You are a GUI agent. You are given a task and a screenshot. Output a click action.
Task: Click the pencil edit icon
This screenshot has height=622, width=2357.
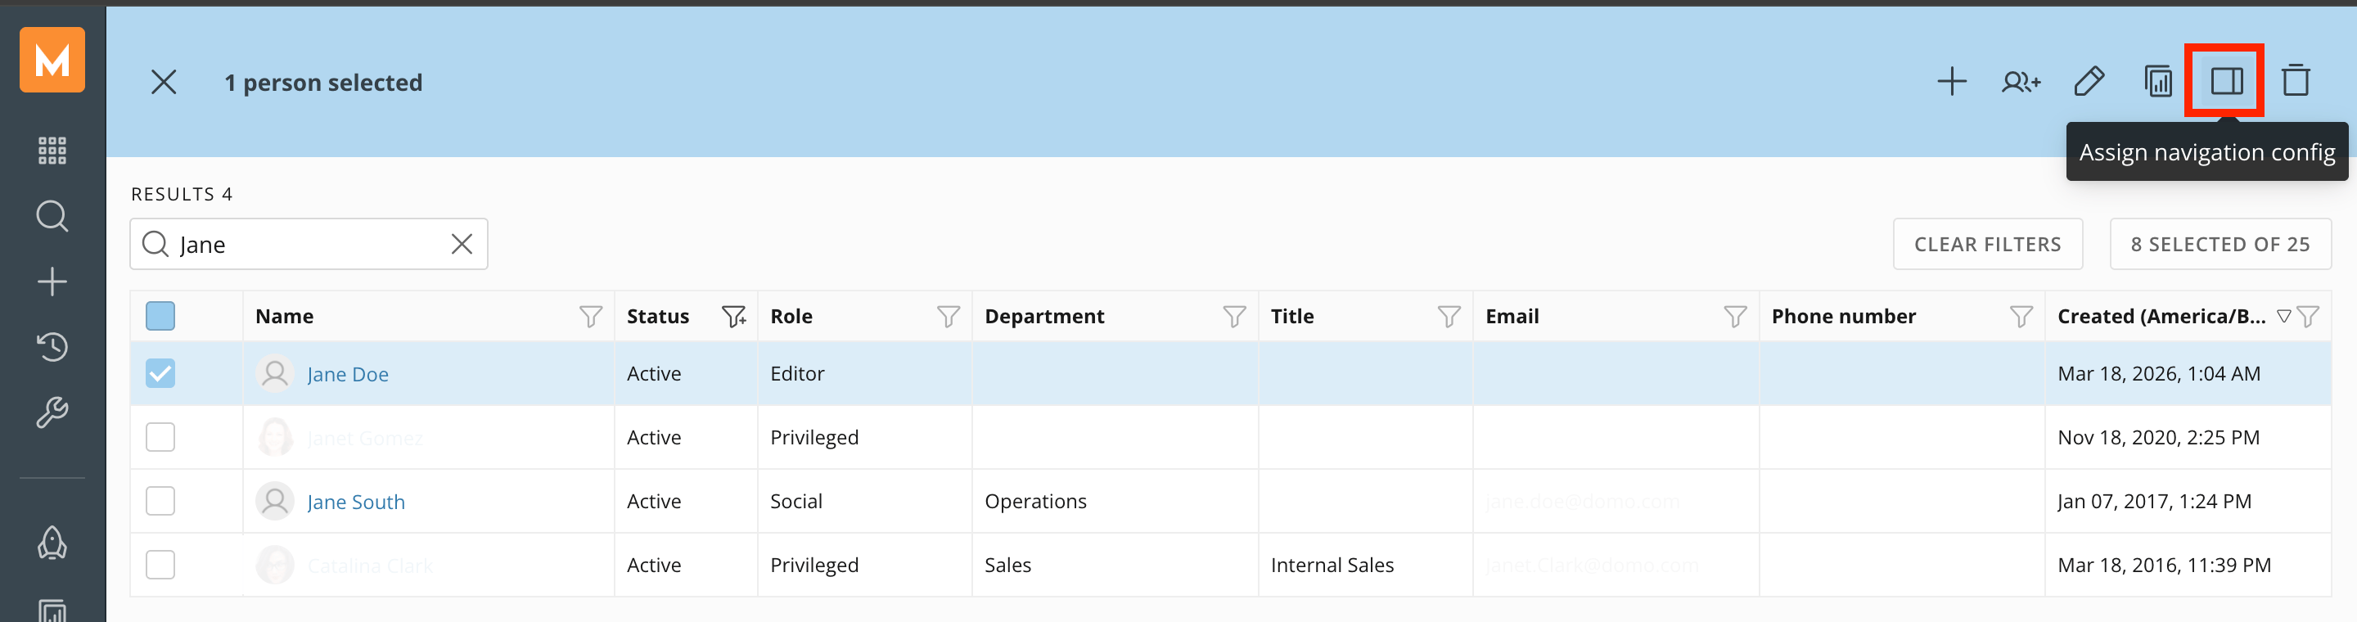point(2089,81)
